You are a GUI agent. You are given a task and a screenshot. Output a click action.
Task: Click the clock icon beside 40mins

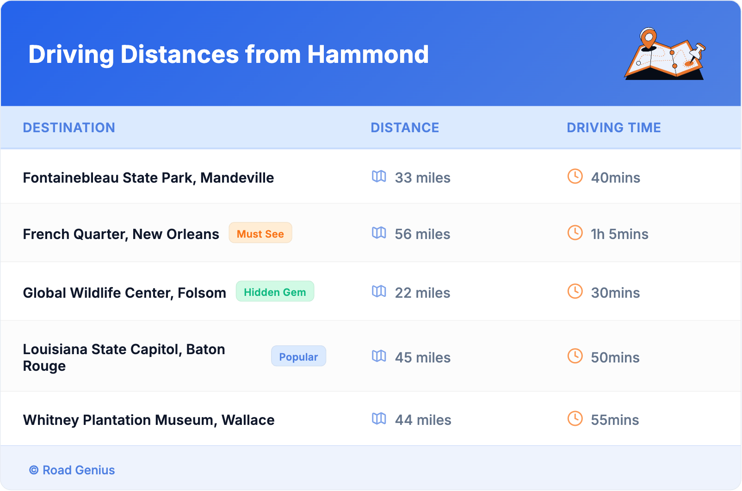click(x=575, y=176)
